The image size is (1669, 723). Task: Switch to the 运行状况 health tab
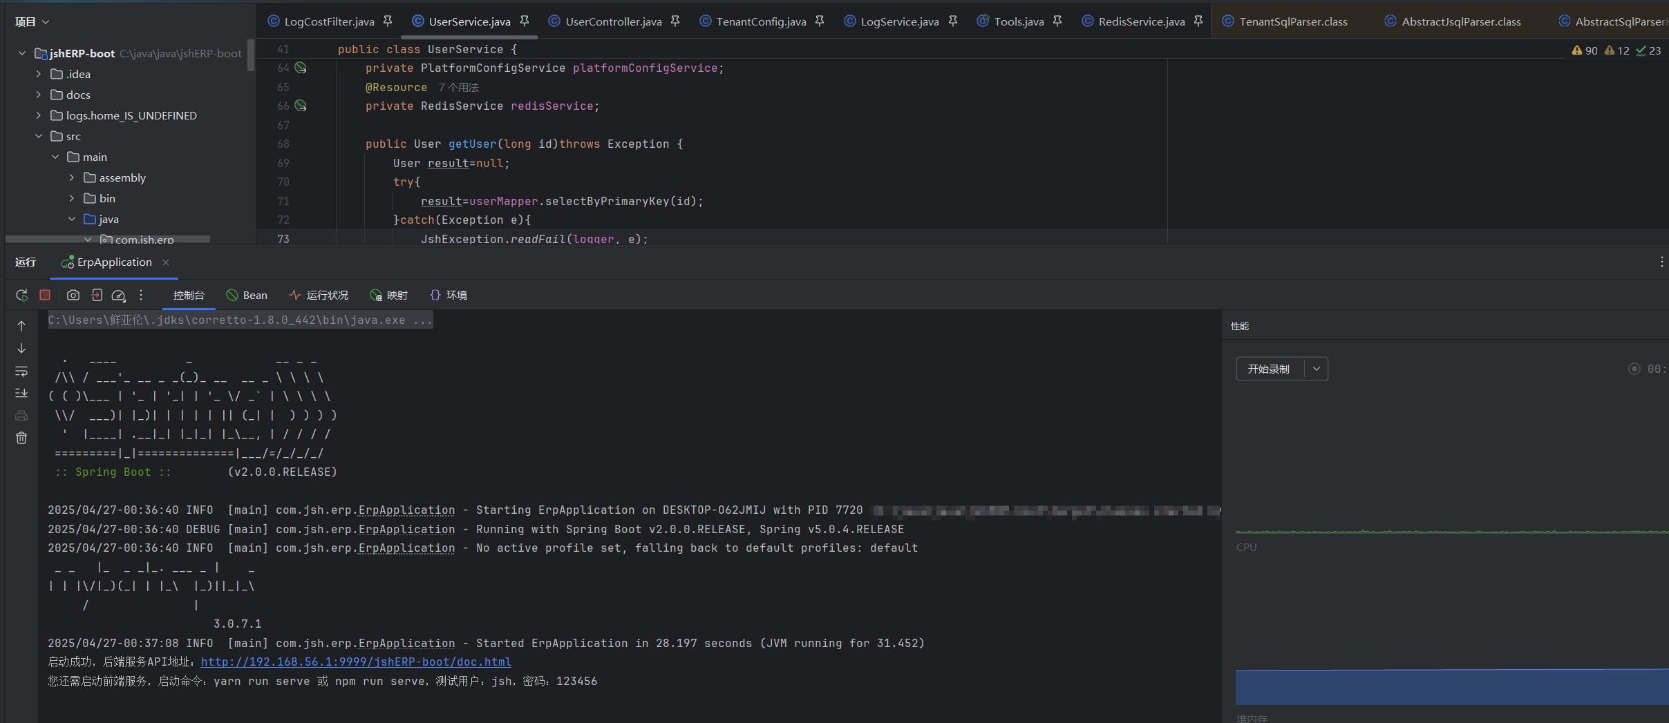click(x=319, y=295)
